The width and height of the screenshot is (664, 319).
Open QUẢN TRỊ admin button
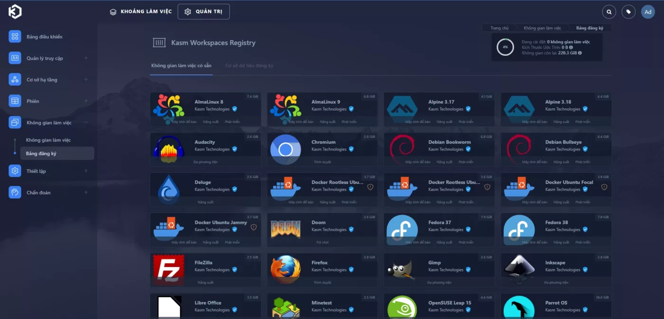pos(203,12)
